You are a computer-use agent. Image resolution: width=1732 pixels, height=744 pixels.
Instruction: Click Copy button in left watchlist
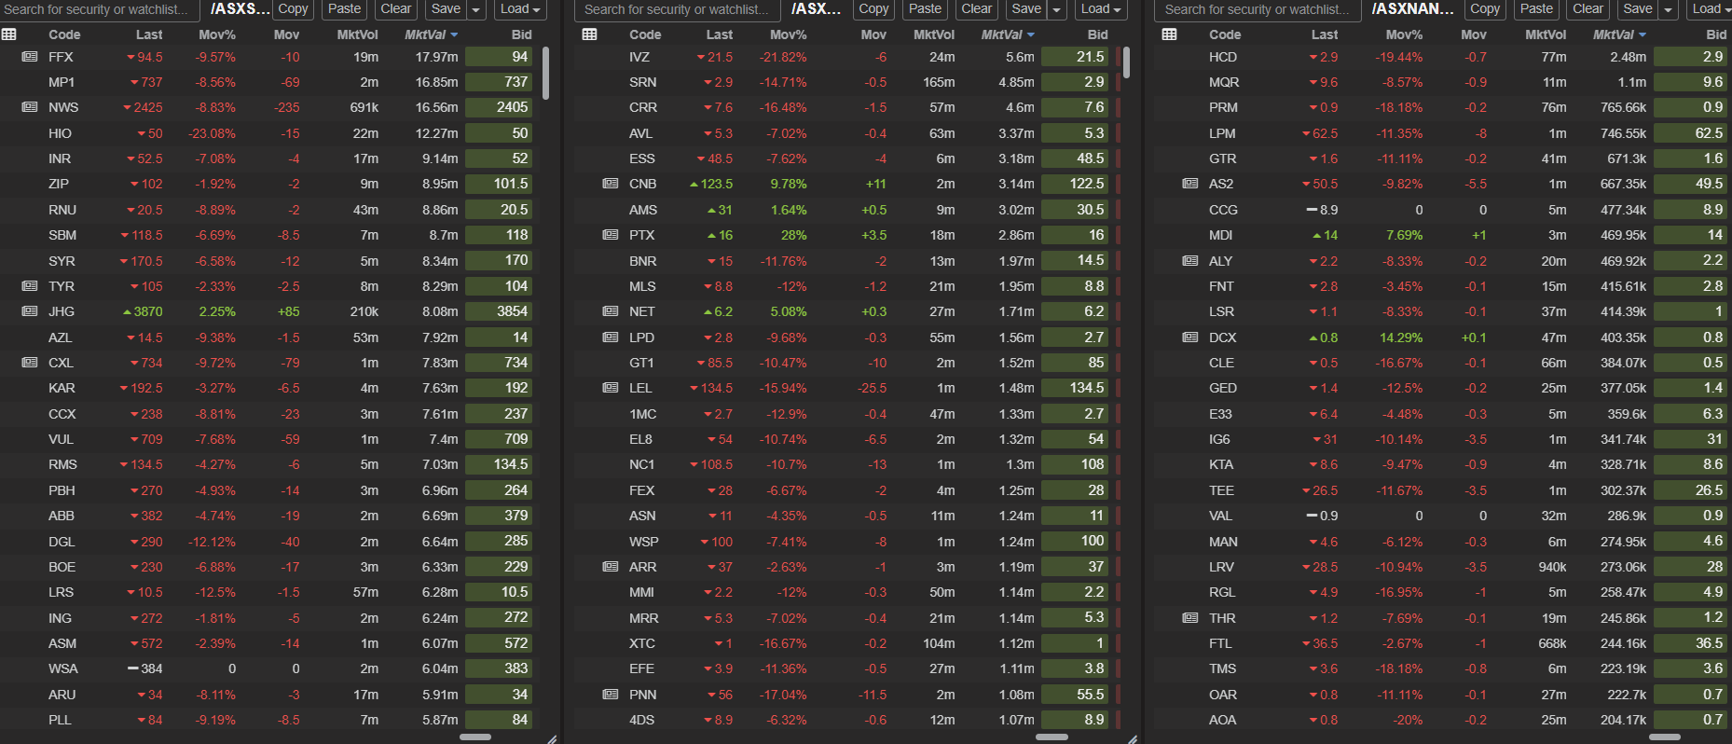pos(293,9)
